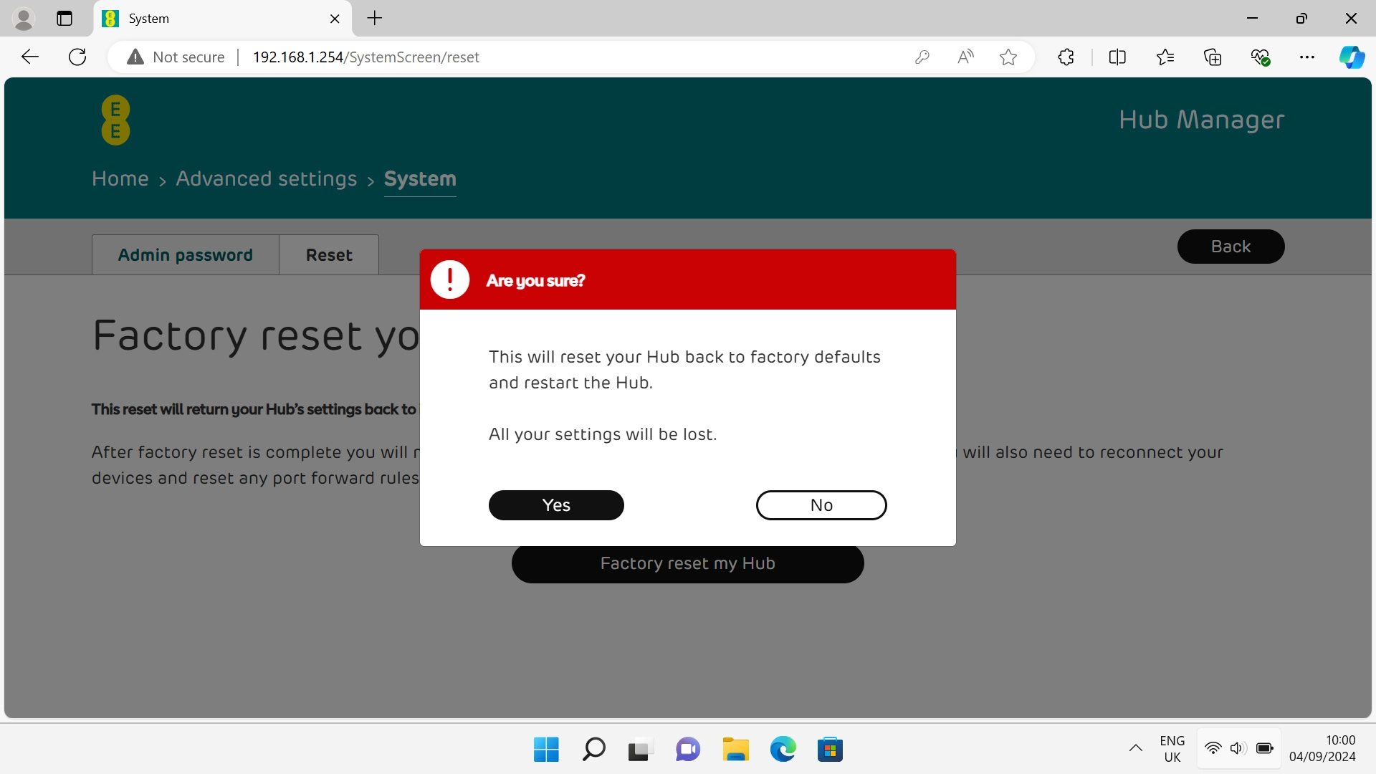Open the Settings and more menu
The height and width of the screenshot is (774, 1376).
click(1308, 57)
